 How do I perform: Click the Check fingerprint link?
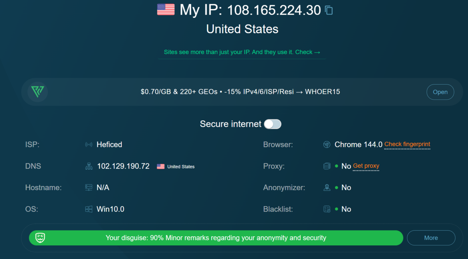407,144
